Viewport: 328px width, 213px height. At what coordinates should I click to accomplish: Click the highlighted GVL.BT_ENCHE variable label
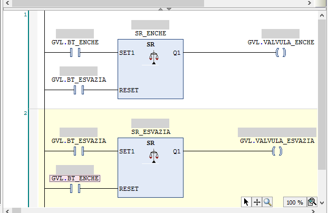click(75, 179)
